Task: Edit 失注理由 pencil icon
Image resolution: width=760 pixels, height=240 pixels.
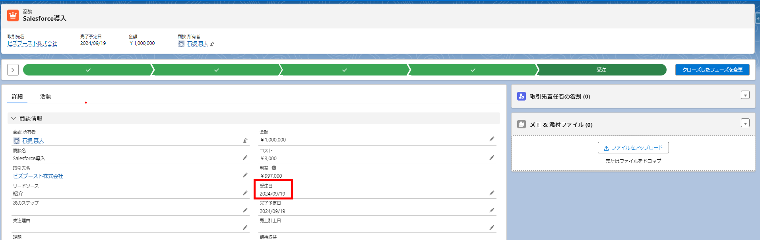Action: coord(245,228)
